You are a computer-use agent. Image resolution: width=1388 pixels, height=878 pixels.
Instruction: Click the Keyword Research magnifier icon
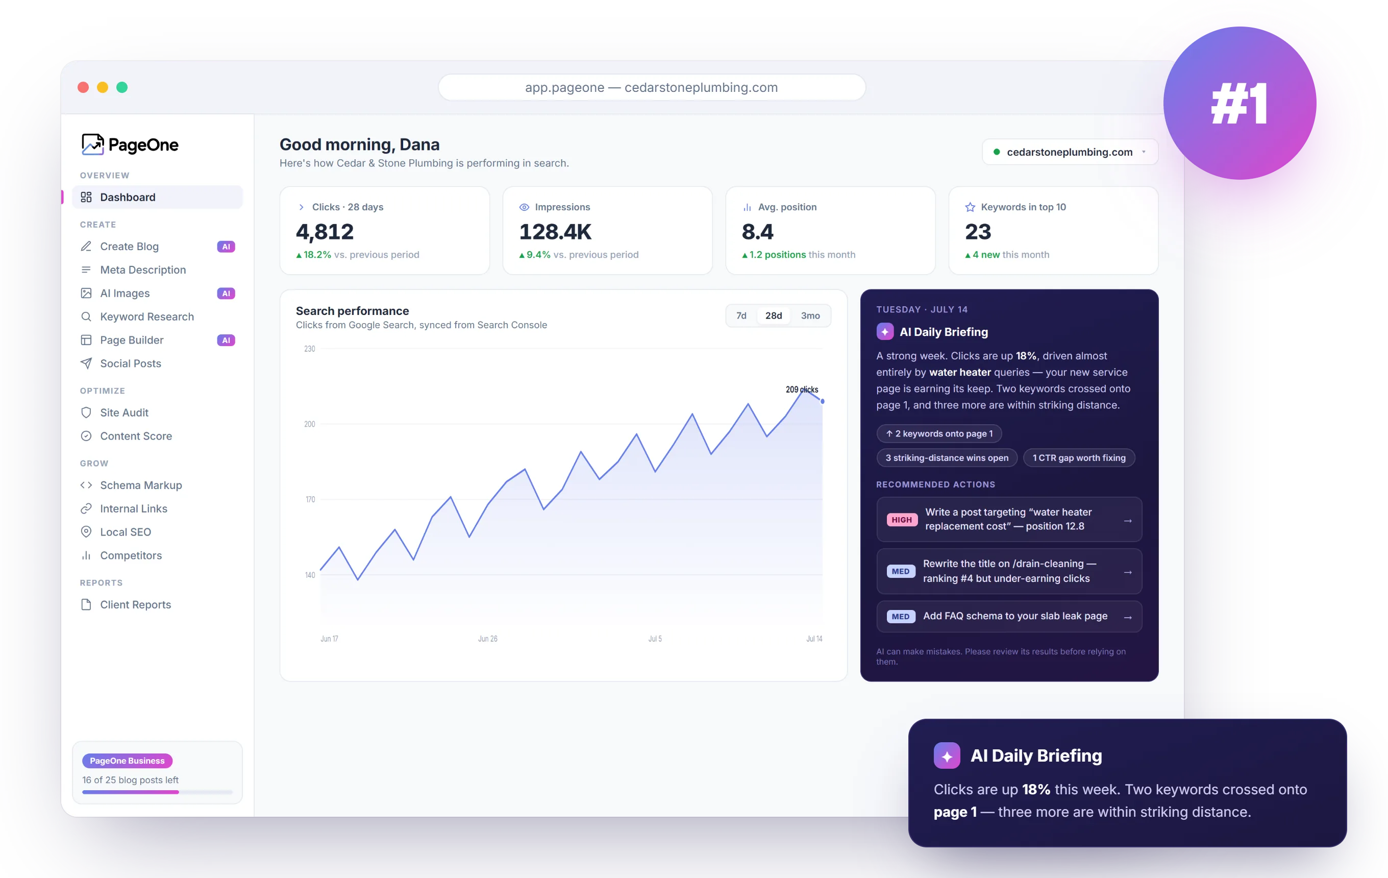[x=86, y=316]
